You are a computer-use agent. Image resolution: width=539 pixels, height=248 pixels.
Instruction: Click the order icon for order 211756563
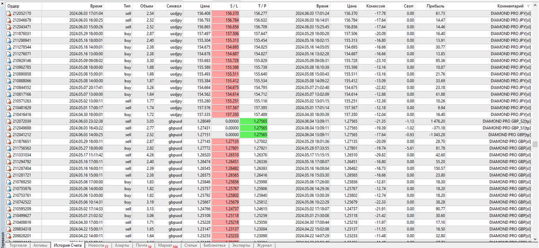(x=9, y=148)
